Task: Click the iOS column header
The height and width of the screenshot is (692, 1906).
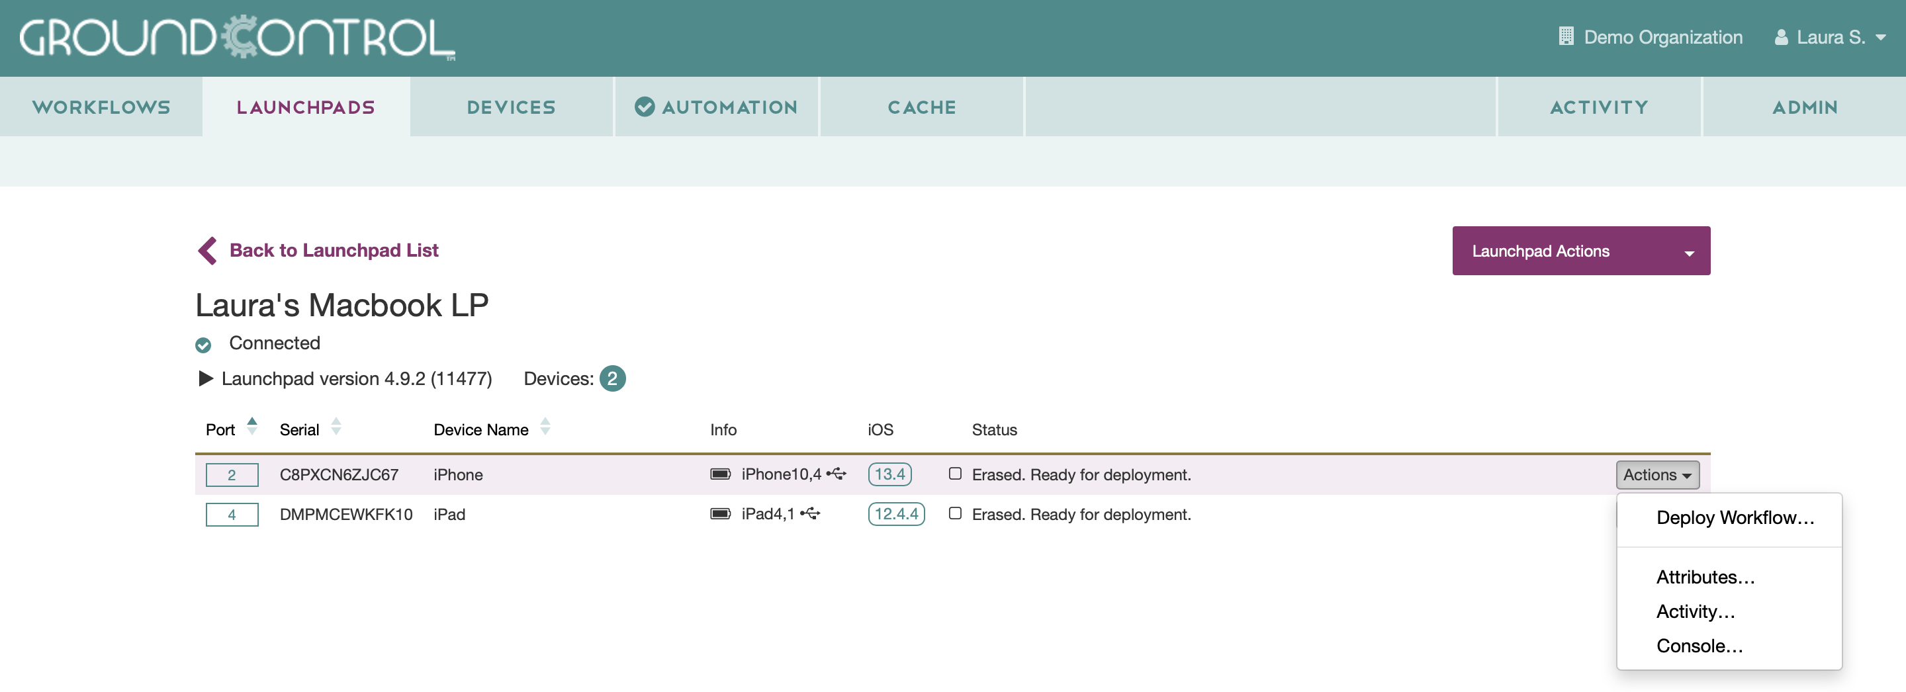Action: [x=880, y=429]
